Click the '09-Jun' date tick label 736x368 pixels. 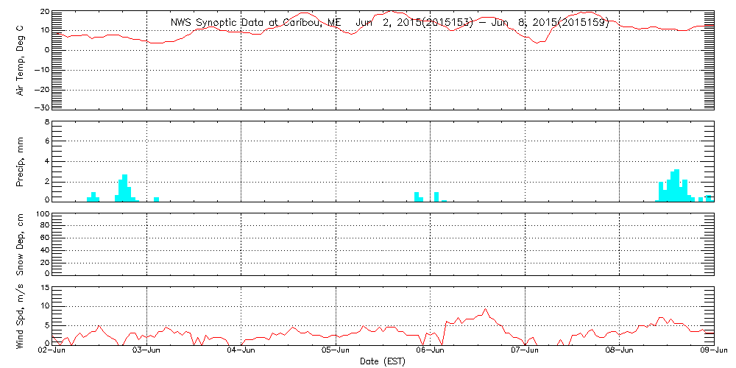pyautogui.click(x=713, y=352)
